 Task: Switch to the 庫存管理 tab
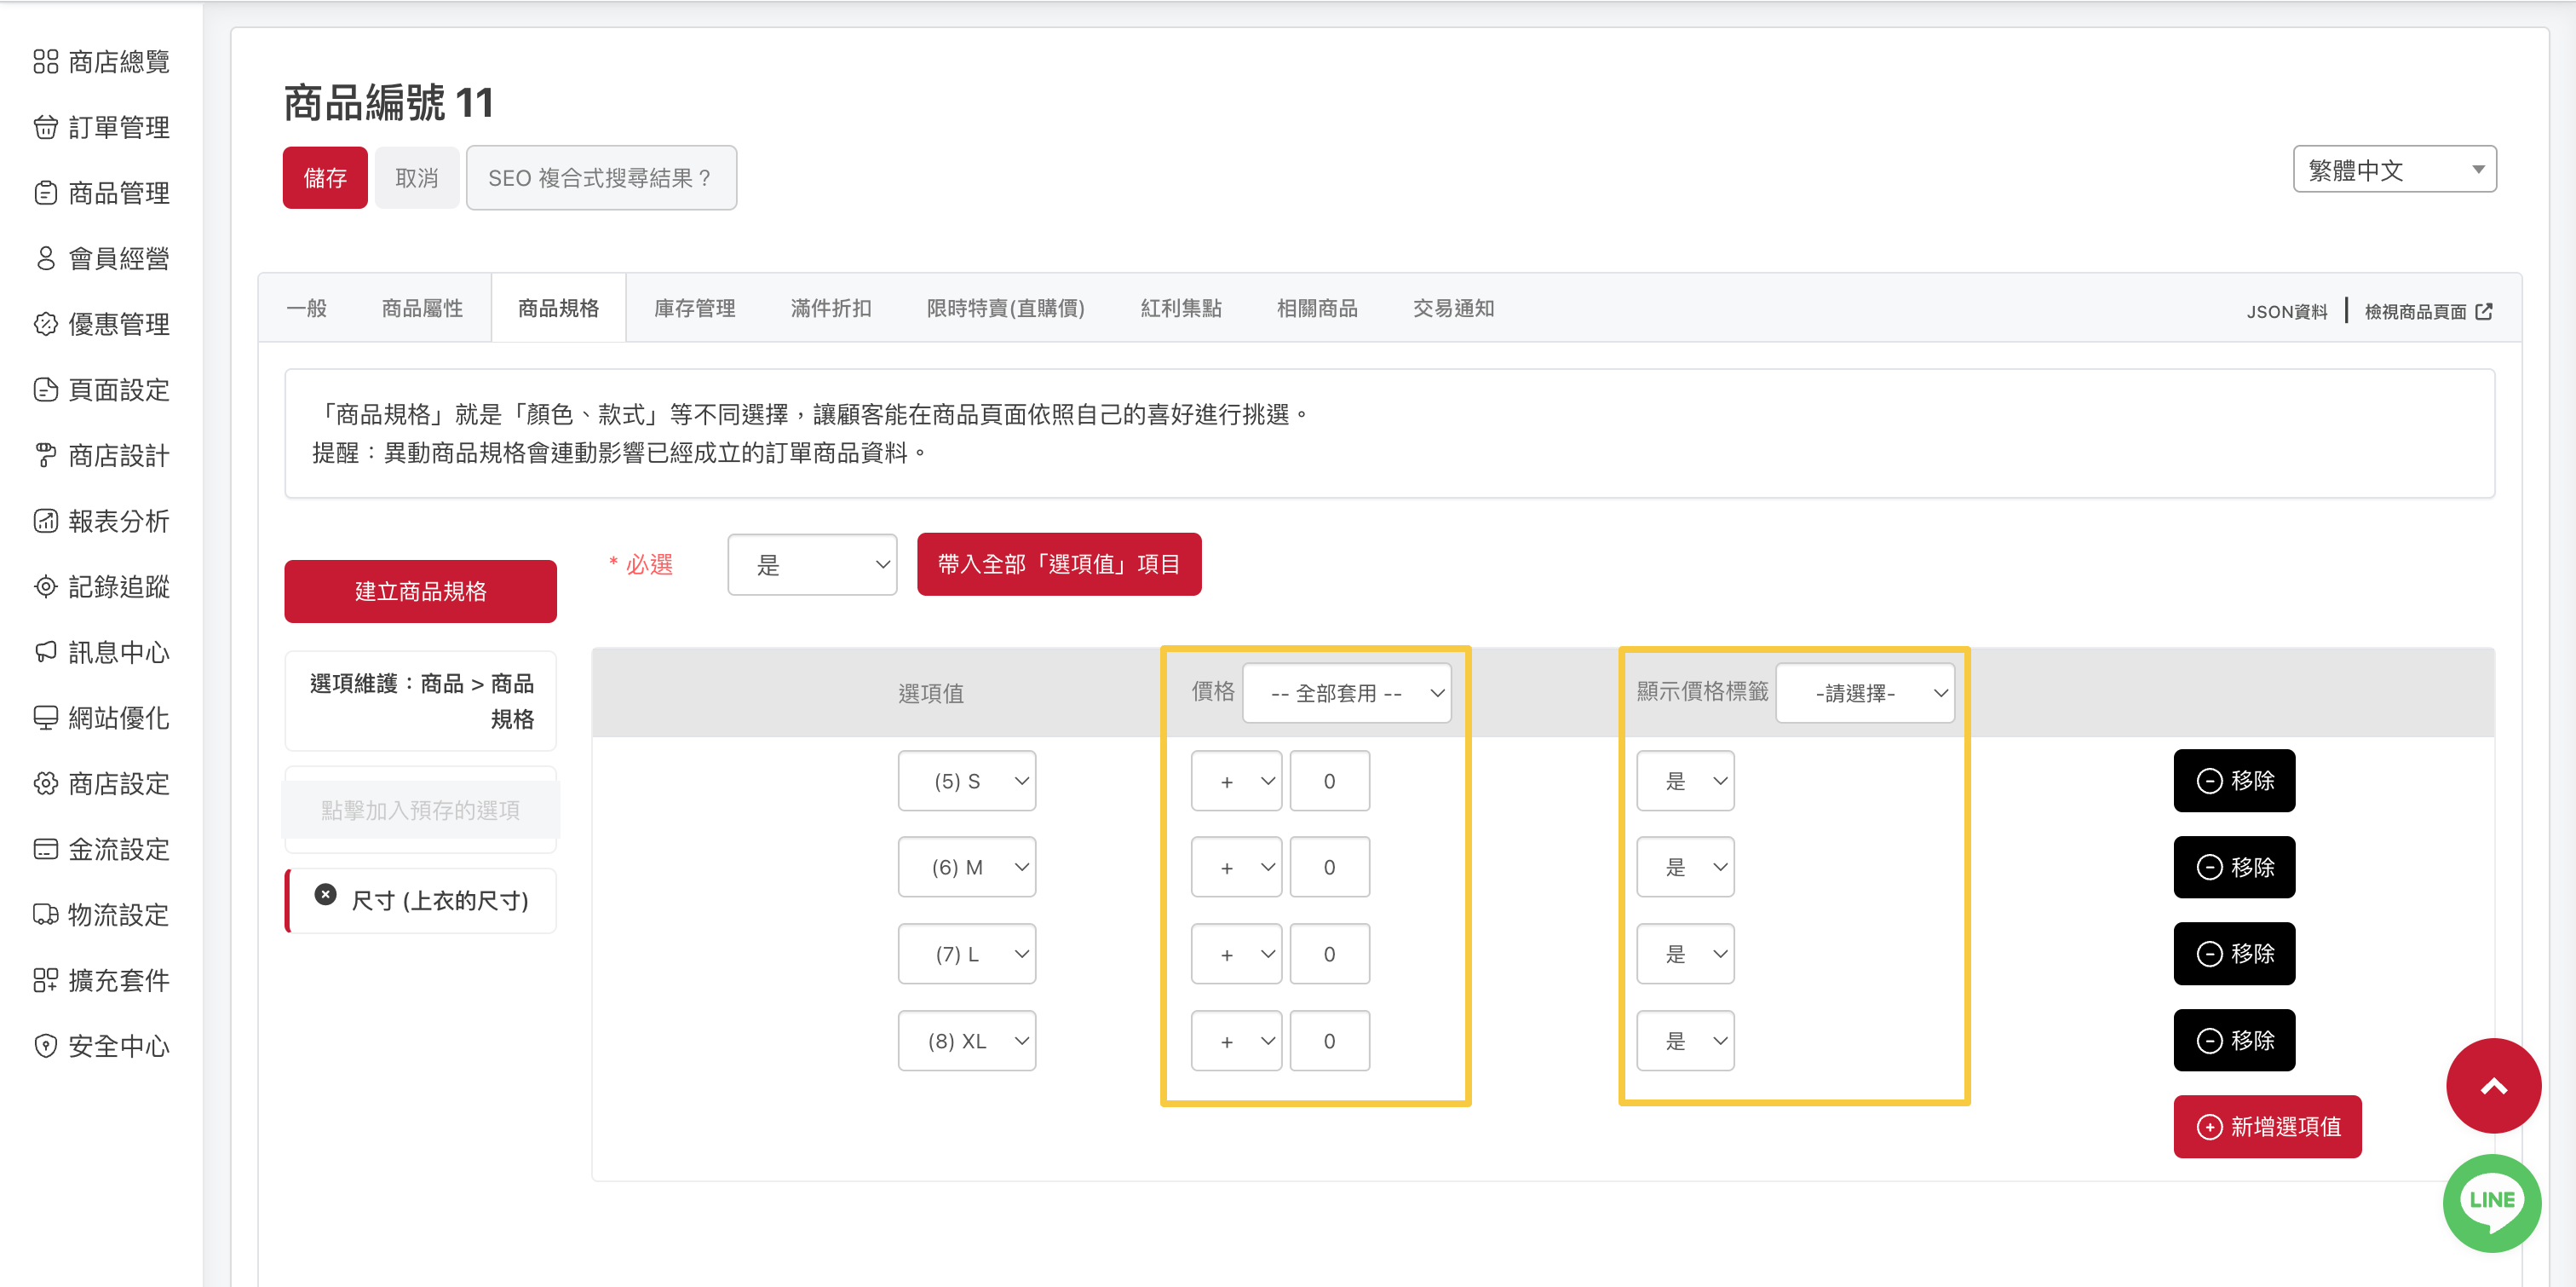(x=694, y=309)
